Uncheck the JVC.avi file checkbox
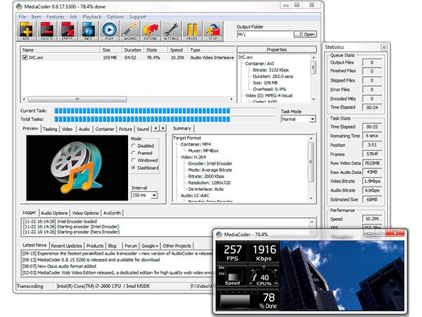Screen dimensions: 422x317 click(26, 58)
